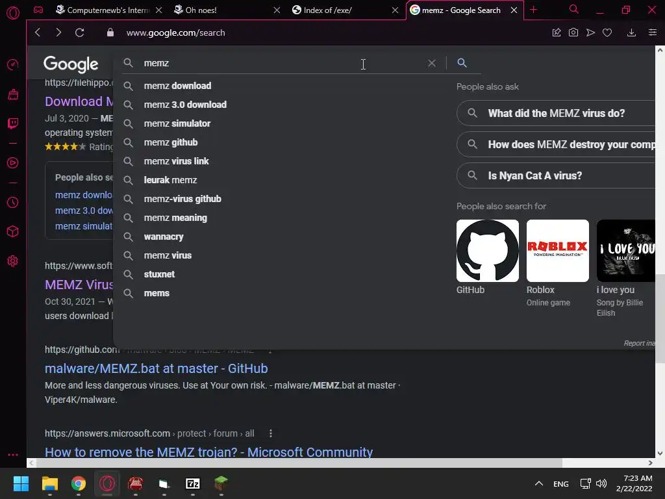Viewport: 665px width, 499px height.
Task: Open GX Corner gamepad icon in tab bar
Action: pos(38,10)
